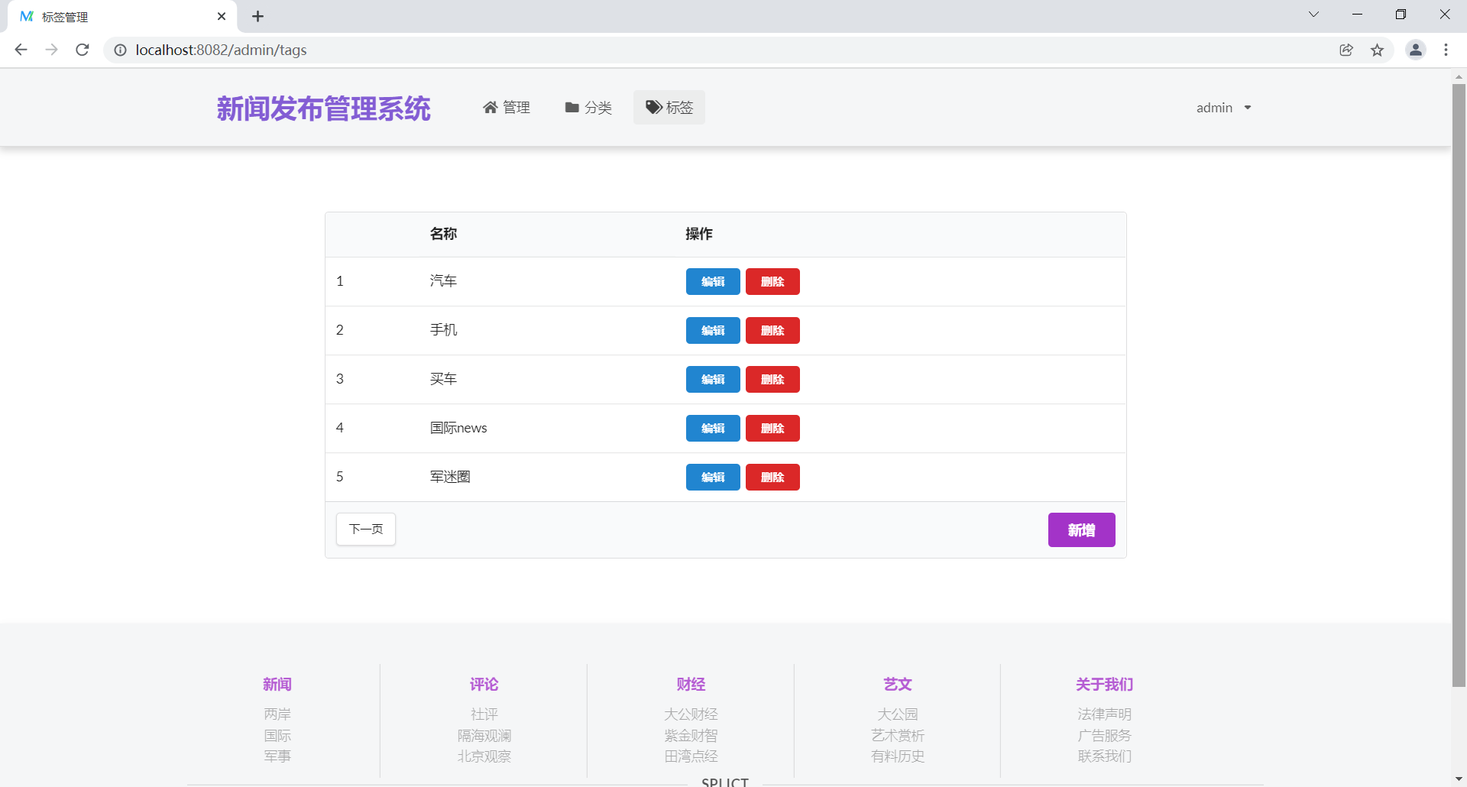Click the page reload icon
Image resolution: width=1467 pixels, height=787 pixels.
tap(82, 50)
